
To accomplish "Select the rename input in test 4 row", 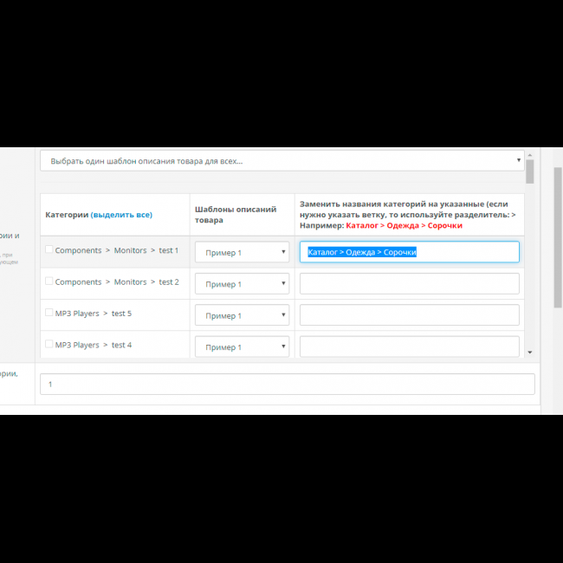I will coord(409,346).
